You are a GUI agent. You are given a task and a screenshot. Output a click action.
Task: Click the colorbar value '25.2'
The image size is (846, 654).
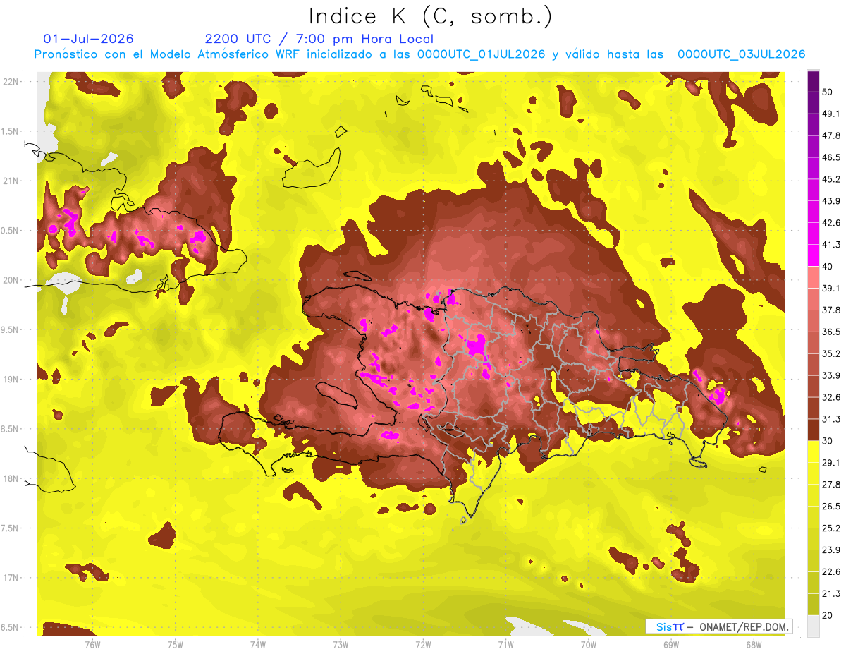[830, 528]
